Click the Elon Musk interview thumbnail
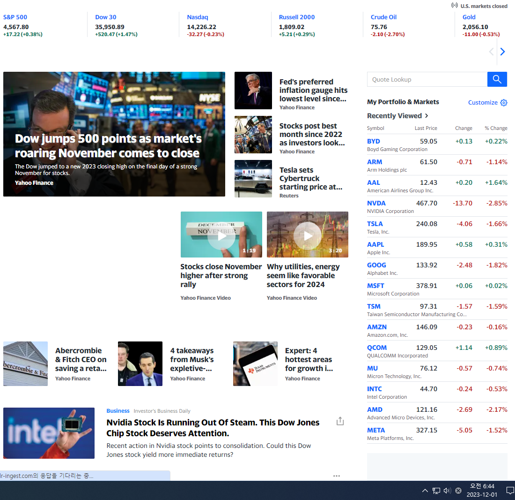The height and width of the screenshot is (500, 515). pos(140,364)
